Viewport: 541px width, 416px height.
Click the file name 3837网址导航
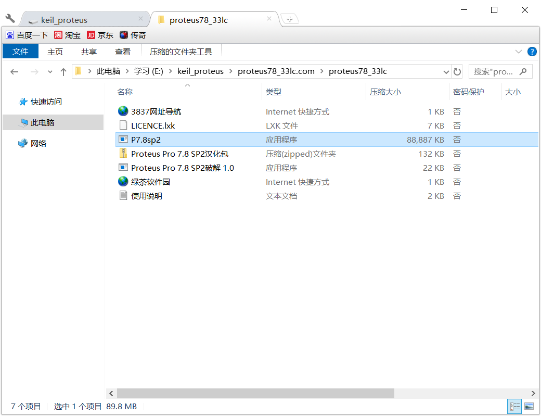point(156,112)
